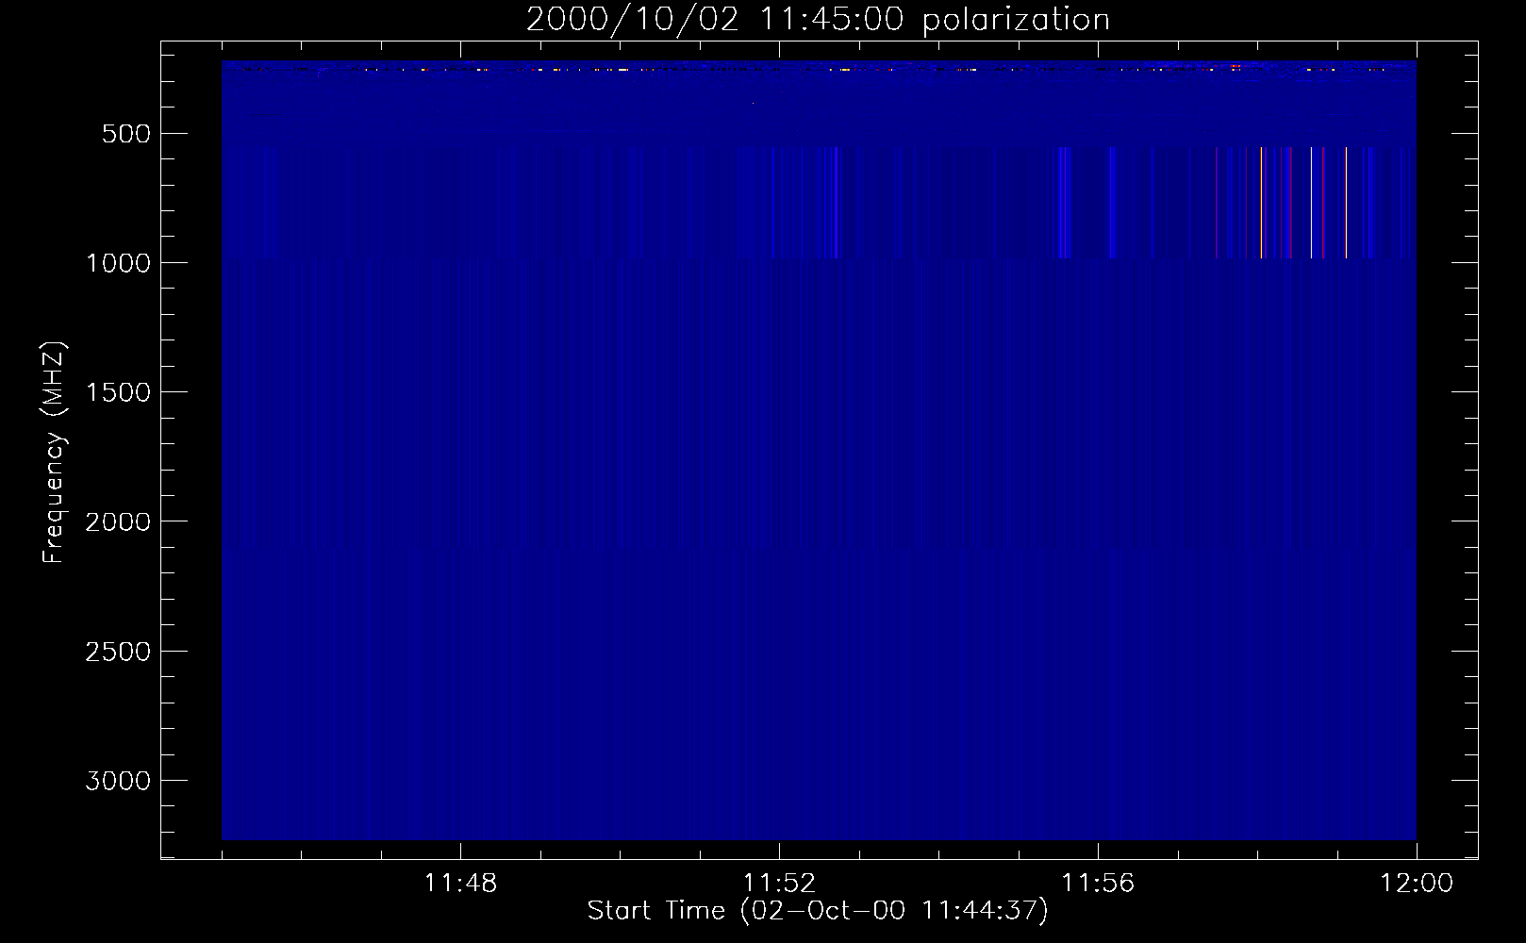Select the 2000 frequency tick label
1526x943 pixels.
118,521
